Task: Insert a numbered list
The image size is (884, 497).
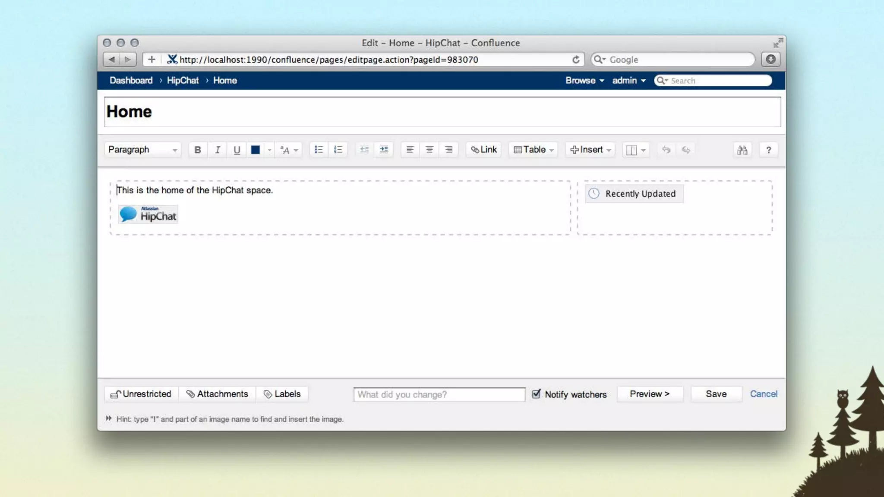Action: click(x=338, y=150)
